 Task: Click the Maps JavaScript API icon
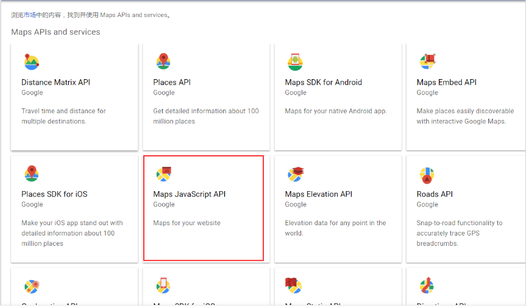tap(163, 174)
